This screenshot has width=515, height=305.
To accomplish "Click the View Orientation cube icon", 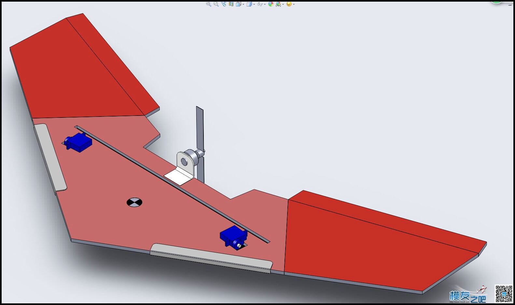I will [x=239, y=4].
